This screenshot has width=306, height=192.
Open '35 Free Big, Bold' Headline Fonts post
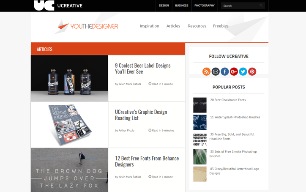(x=232, y=137)
